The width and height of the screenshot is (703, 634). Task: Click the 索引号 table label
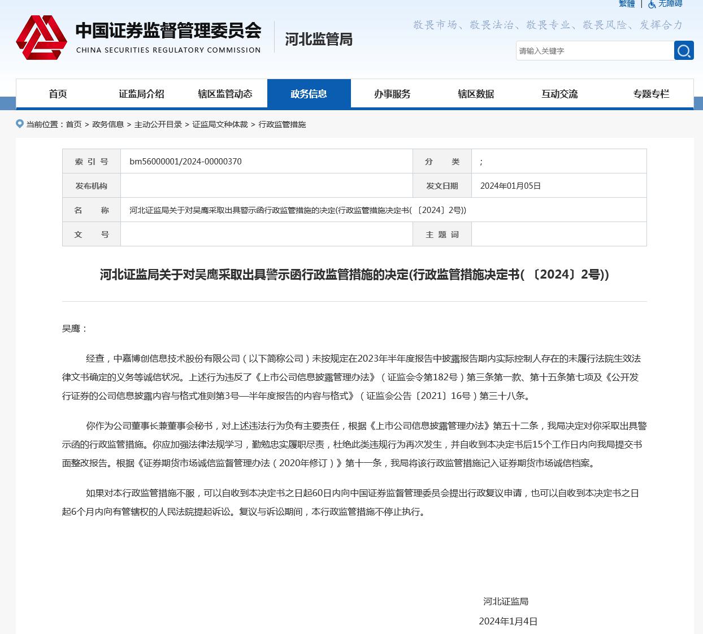(x=92, y=162)
